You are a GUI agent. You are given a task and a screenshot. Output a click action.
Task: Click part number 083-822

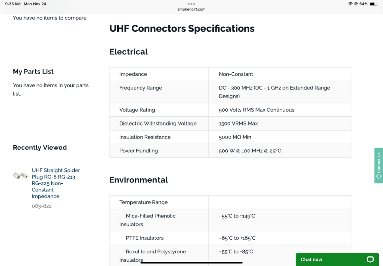tap(42, 206)
